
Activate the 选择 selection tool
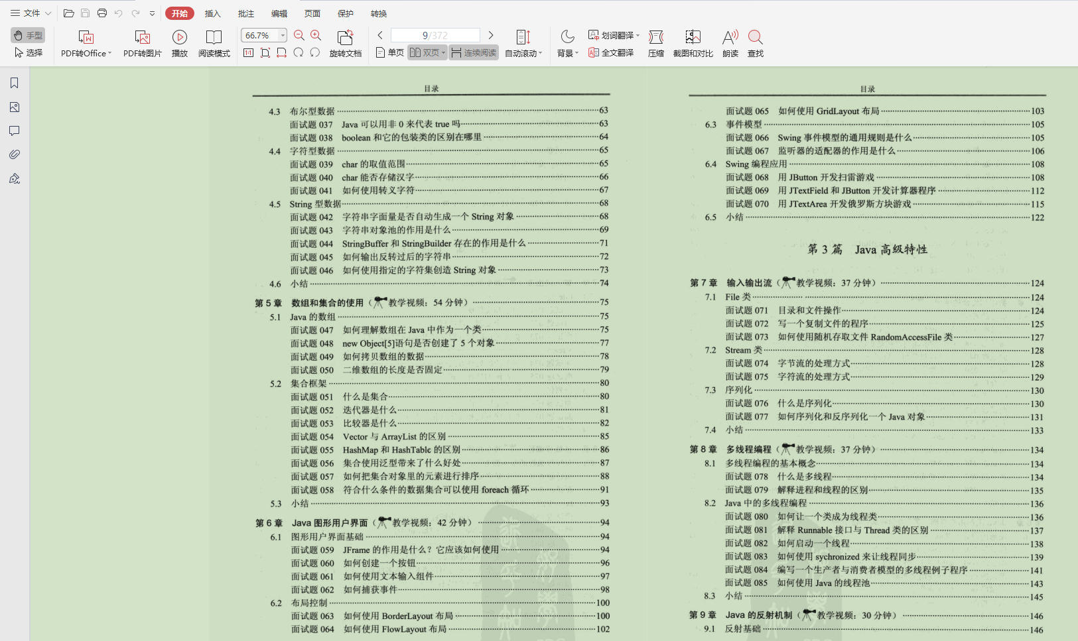click(x=28, y=52)
